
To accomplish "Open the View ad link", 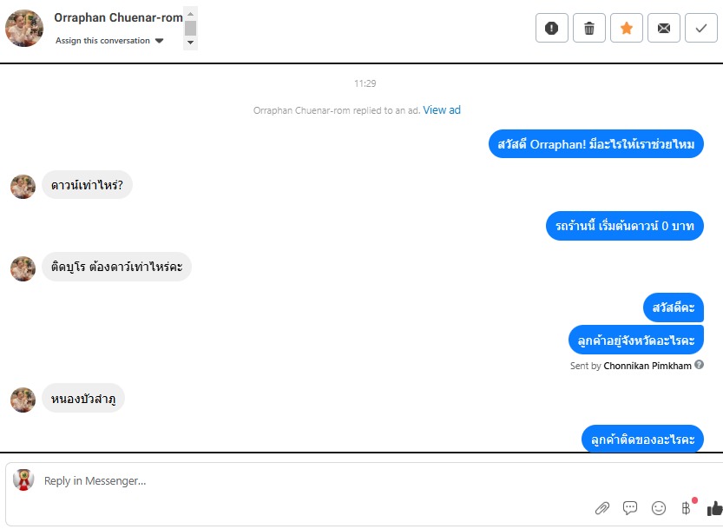I will (442, 109).
